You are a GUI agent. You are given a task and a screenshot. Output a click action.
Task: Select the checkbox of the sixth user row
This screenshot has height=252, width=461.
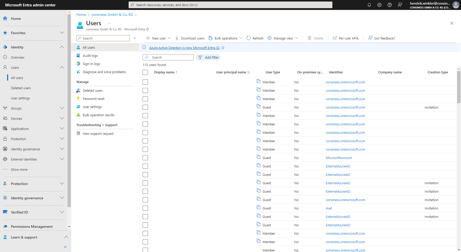click(145, 124)
